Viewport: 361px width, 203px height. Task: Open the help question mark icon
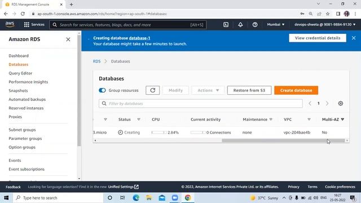click(x=255, y=25)
